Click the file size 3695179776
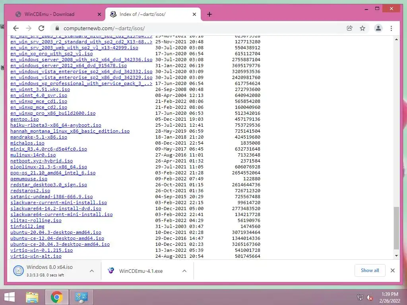This screenshot has height=305, width=407. click(246, 66)
